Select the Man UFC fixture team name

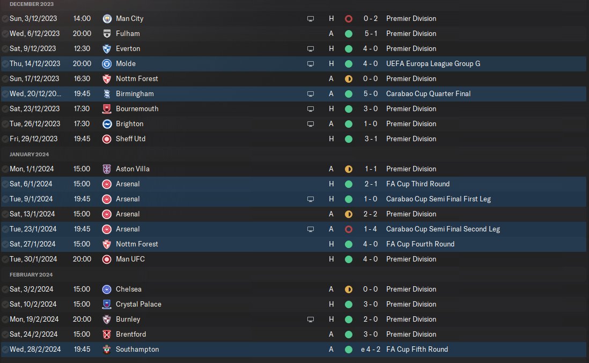(x=130, y=259)
